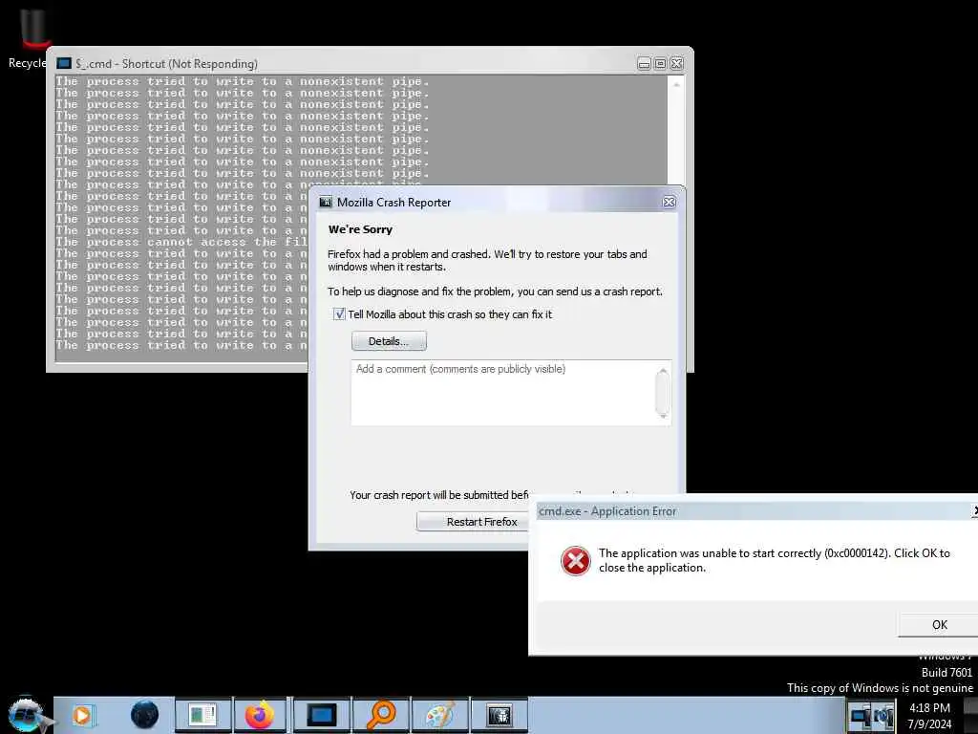The image size is (978, 734).
Task: Uncheck Tell Mozilla about this crash
Action: point(339,313)
